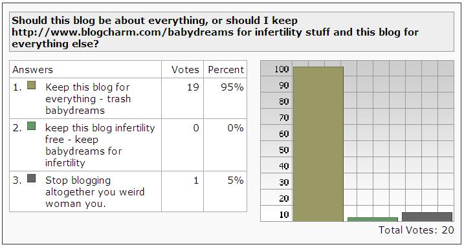Screen dimensions: 464x249
Task: Click the 100 label on chart axis
Action: (281, 69)
